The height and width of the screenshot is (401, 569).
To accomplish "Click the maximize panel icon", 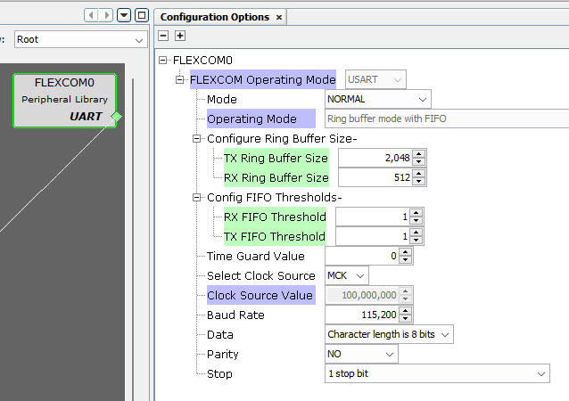I will point(141,16).
